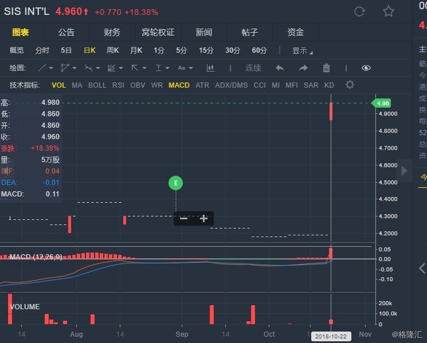Click the candlestick chart style icon
The height and width of the screenshot is (343, 427).
[210, 68]
